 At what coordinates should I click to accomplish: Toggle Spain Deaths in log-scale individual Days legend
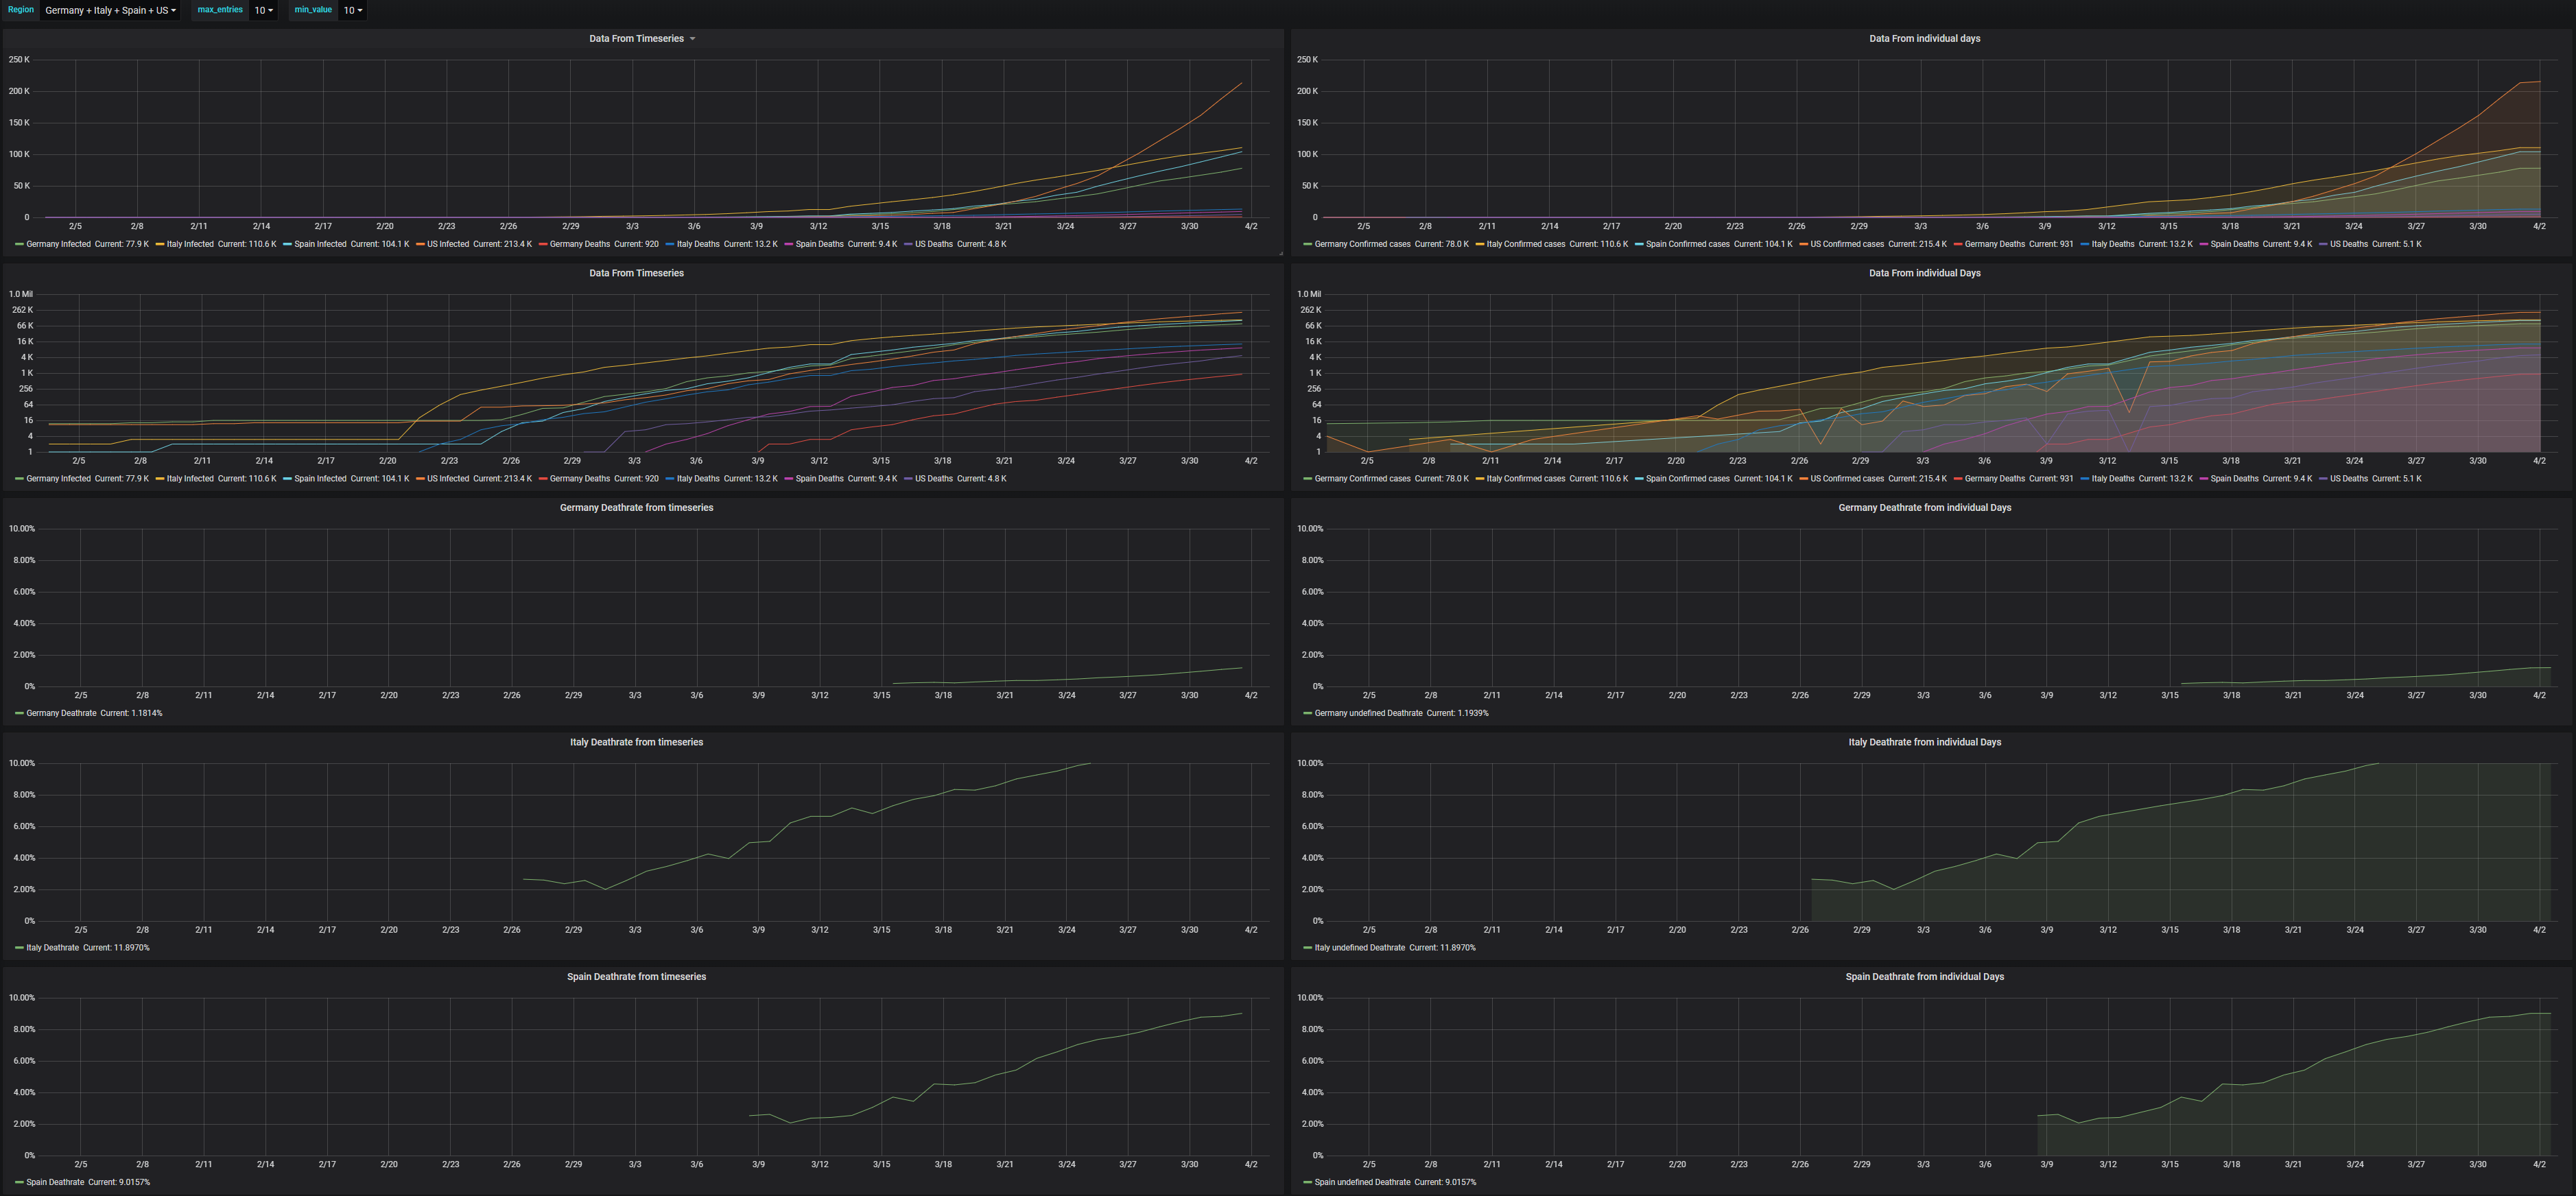(2234, 479)
